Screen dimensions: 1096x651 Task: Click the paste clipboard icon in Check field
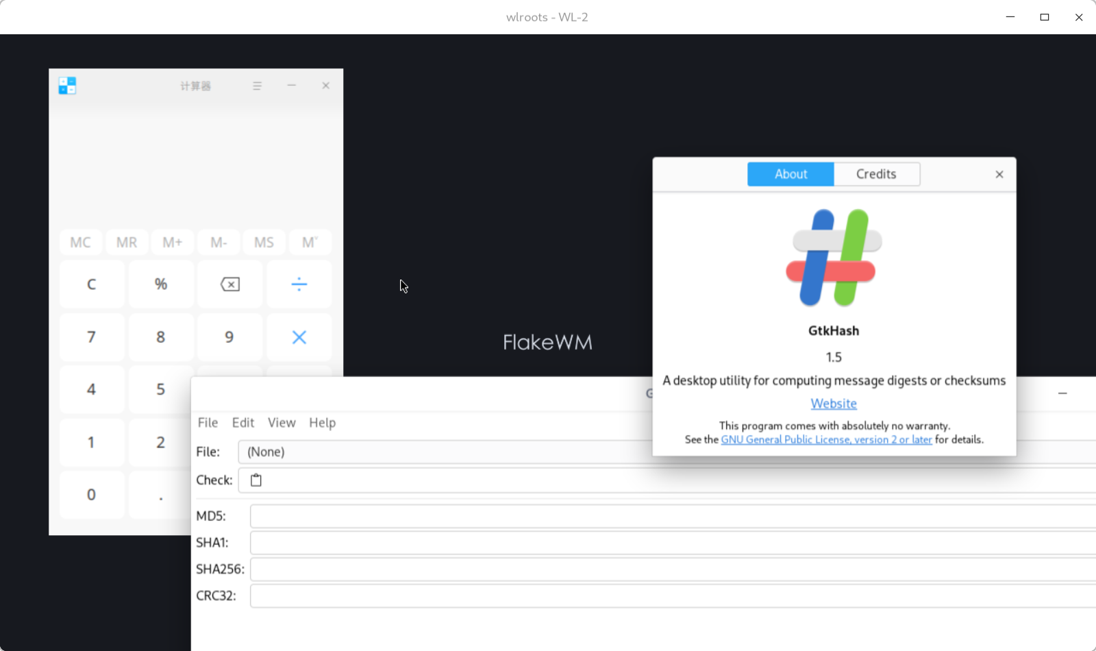(256, 480)
